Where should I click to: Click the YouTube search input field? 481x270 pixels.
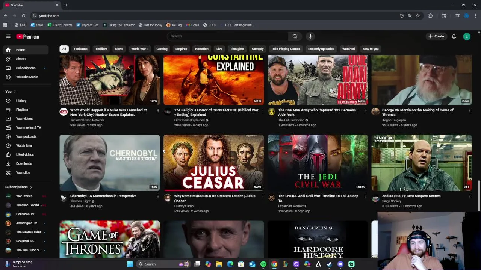point(227,36)
